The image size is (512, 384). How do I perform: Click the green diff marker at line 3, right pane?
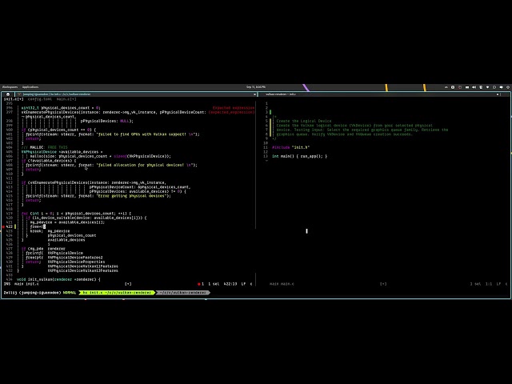(270, 112)
